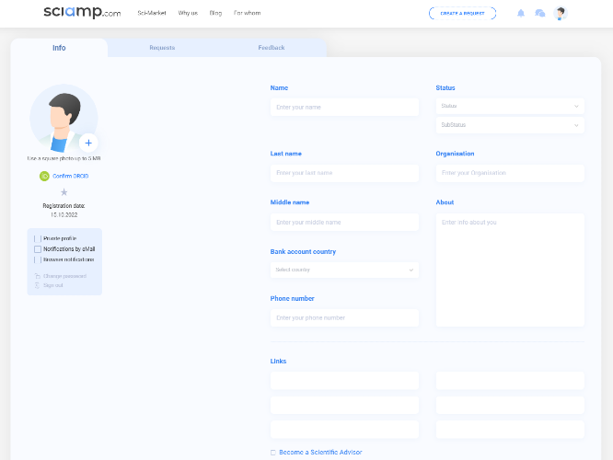Focus the Enter your middle name field
This screenshot has height=460, width=613.
pyautogui.click(x=344, y=222)
